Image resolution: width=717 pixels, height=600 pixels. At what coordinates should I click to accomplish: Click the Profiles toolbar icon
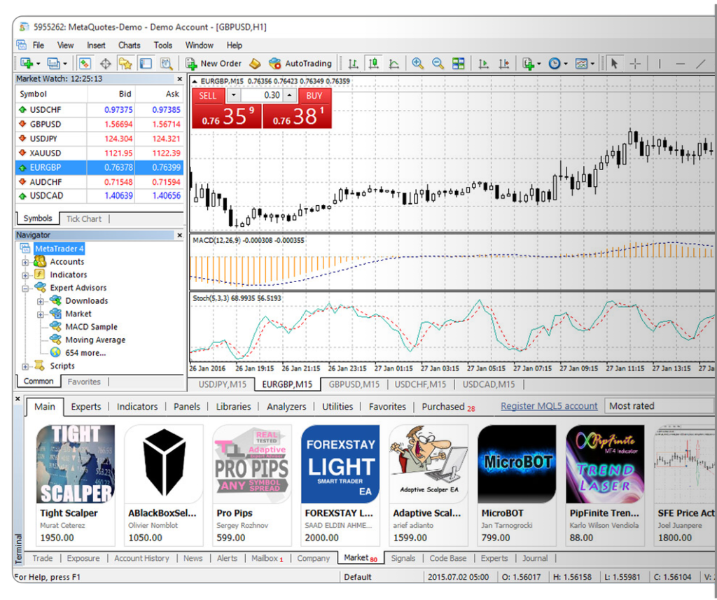[x=53, y=63]
